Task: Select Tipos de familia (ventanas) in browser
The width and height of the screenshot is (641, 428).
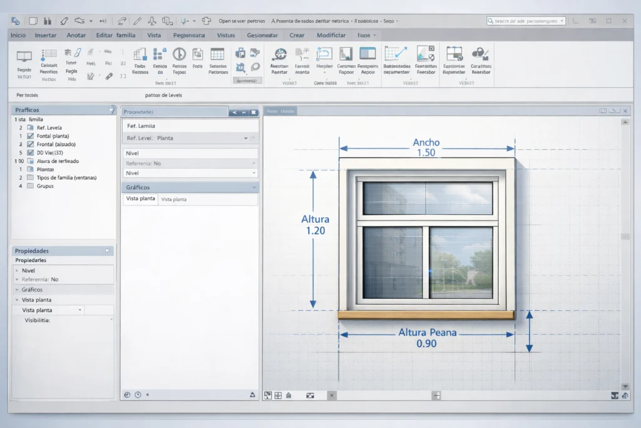Action: (x=66, y=177)
